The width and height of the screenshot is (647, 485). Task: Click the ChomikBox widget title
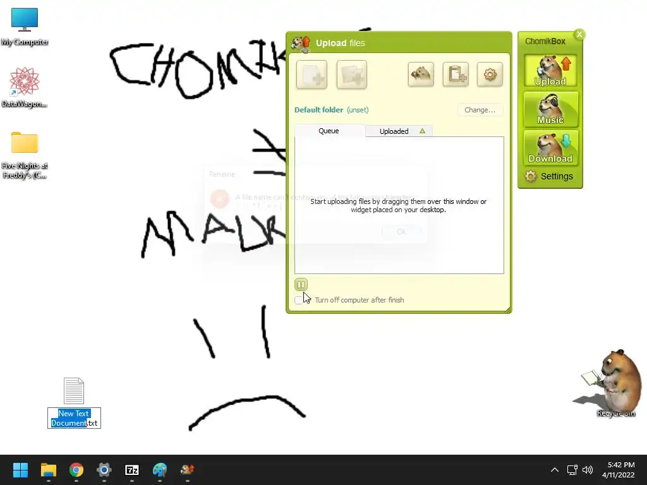pyautogui.click(x=545, y=41)
